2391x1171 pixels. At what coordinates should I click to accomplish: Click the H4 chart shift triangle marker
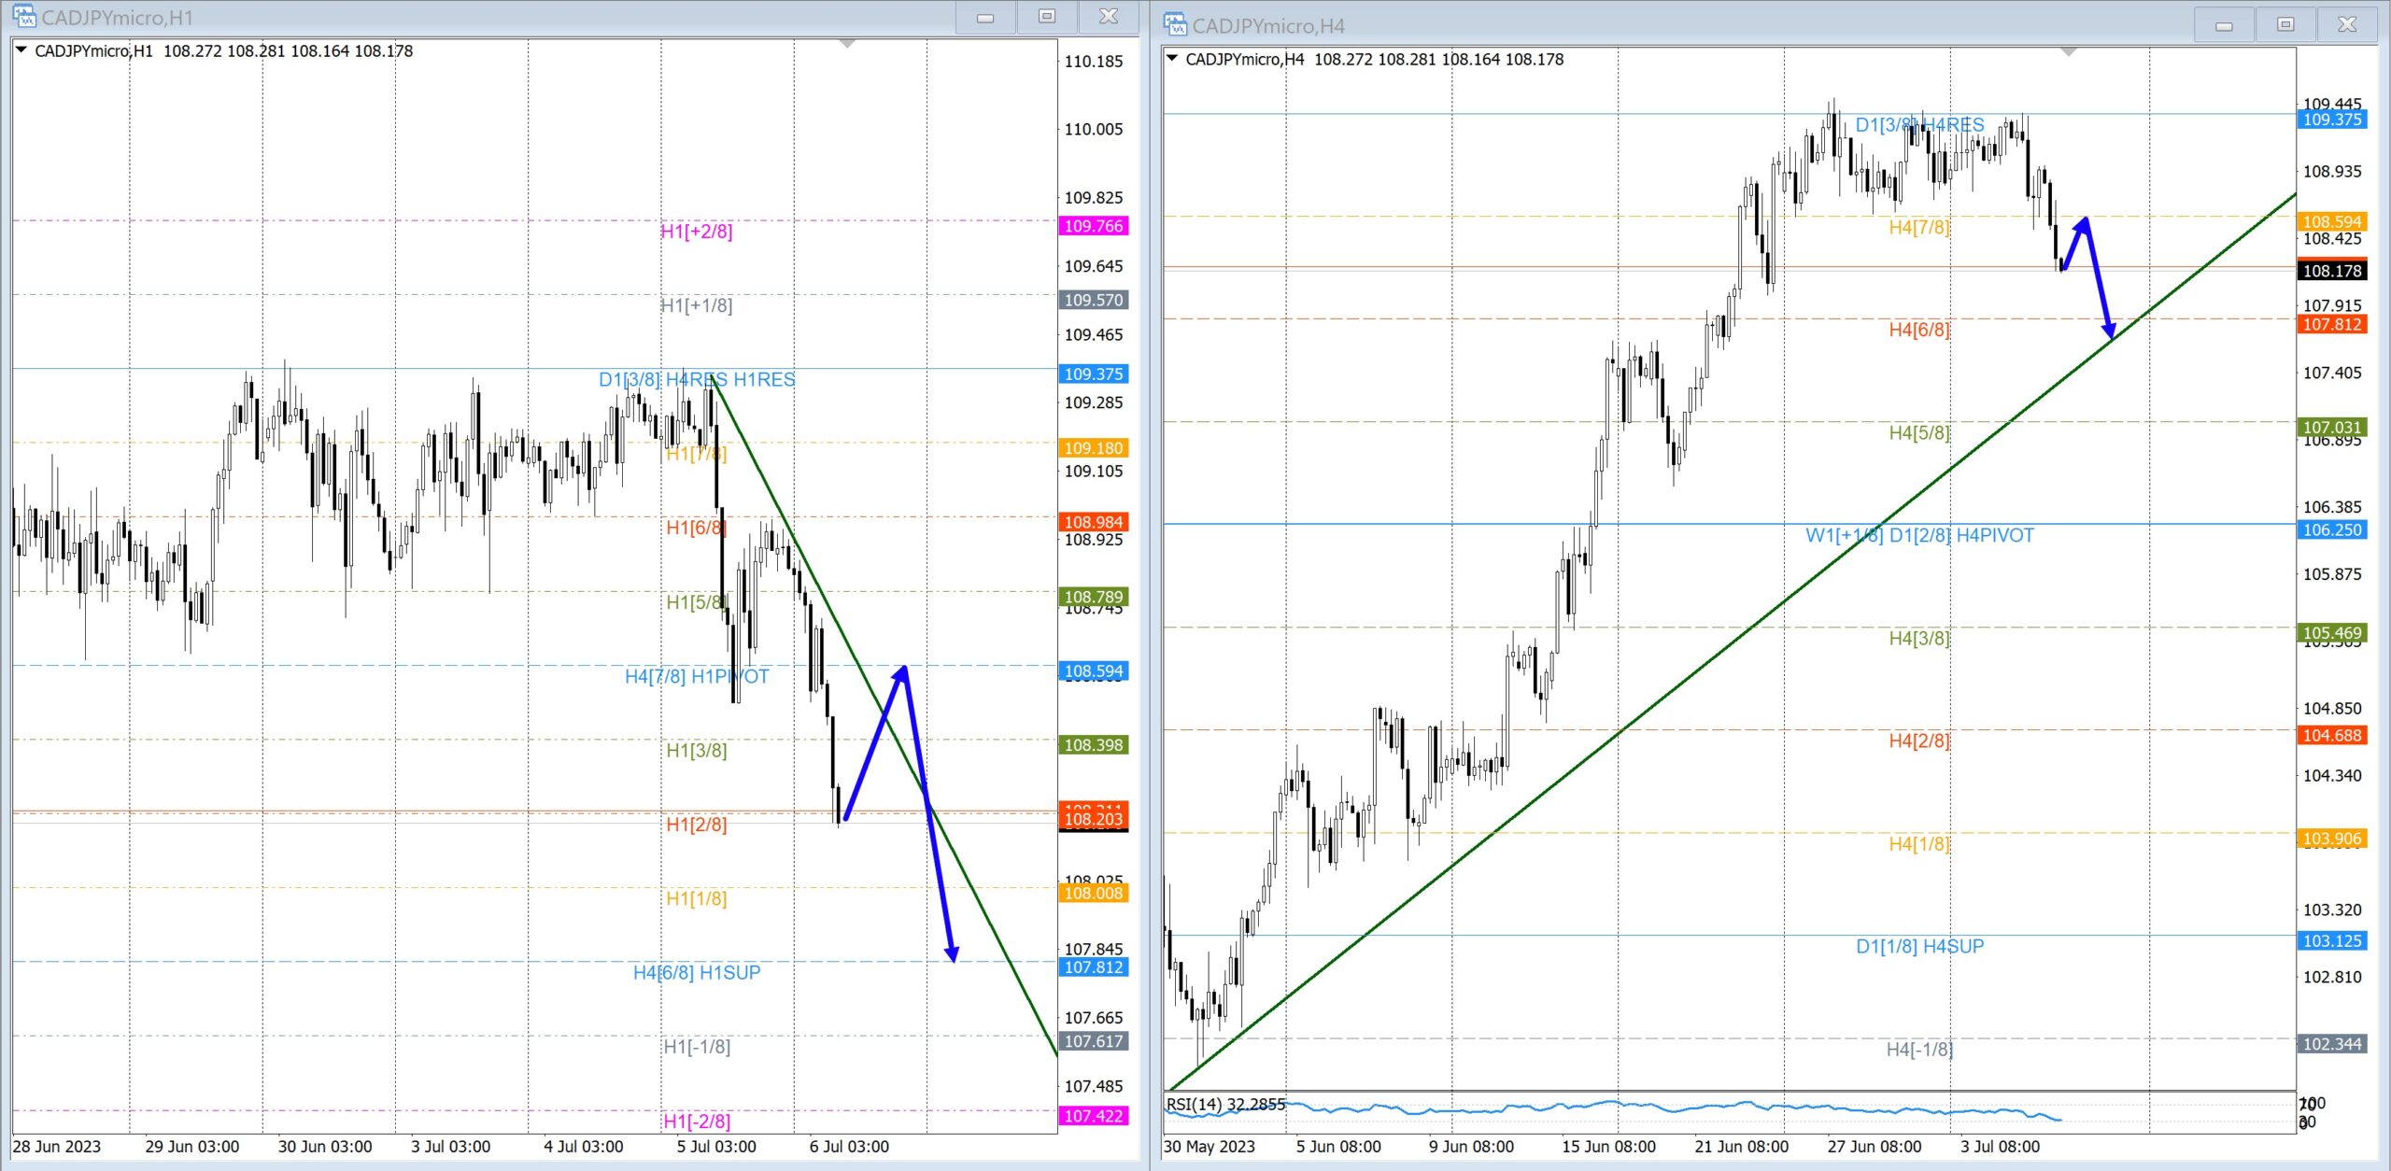[2069, 52]
